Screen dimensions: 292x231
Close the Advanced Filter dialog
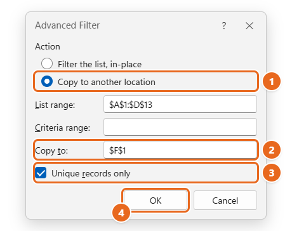(x=249, y=26)
